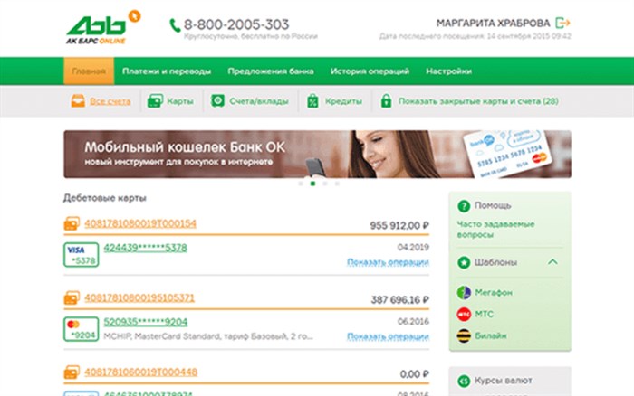Click the balance 387 696,16 ₽
Viewport: 634px width, 396px height.
point(400,300)
